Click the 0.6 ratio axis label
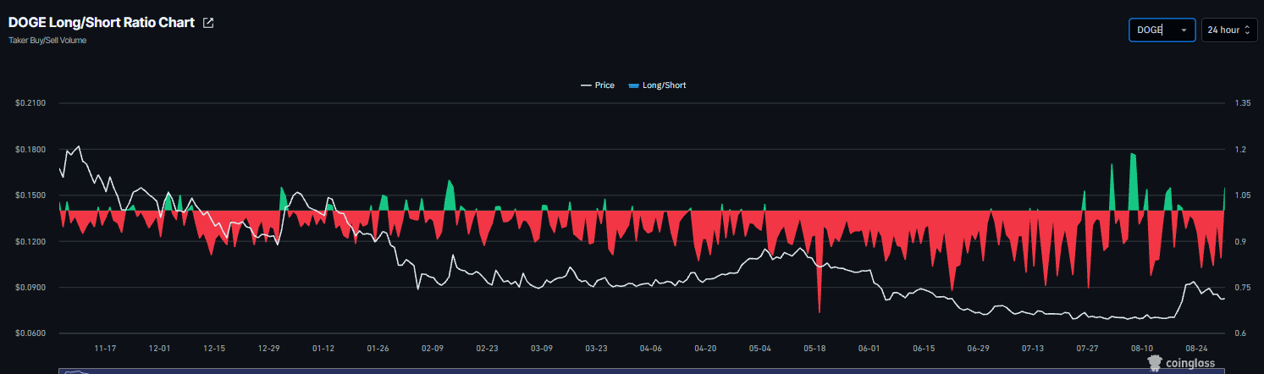The image size is (1264, 374). pos(1241,334)
